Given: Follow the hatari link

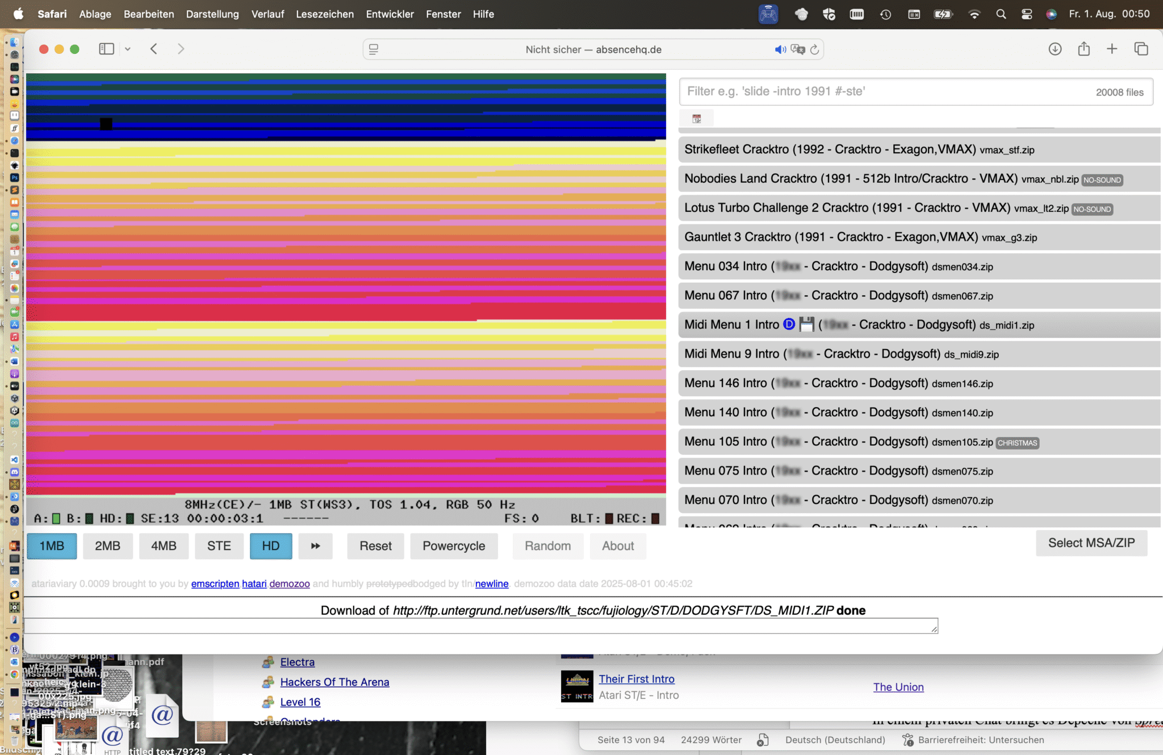Looking at the screenshot, I should [x=254, y=584].
